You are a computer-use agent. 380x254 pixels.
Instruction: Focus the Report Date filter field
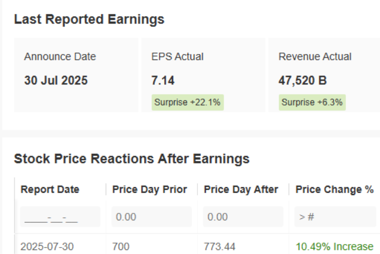pyautogui.click(x=60, y=217)
